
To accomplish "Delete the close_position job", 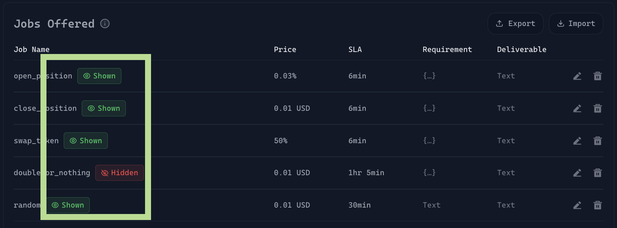I will pos(597,108).
